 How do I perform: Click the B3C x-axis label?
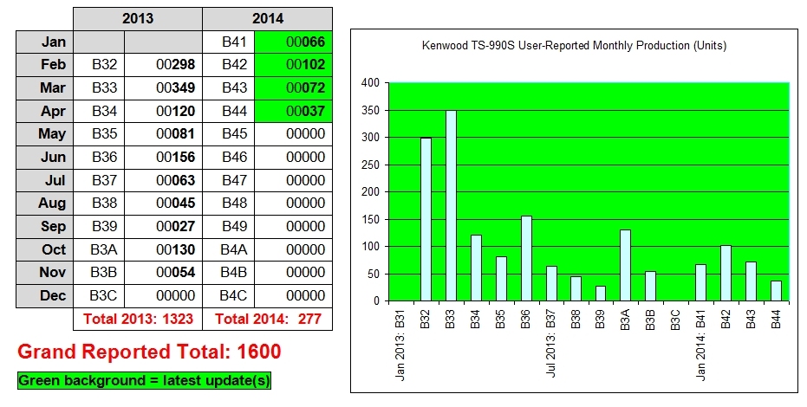click(676, 320)
